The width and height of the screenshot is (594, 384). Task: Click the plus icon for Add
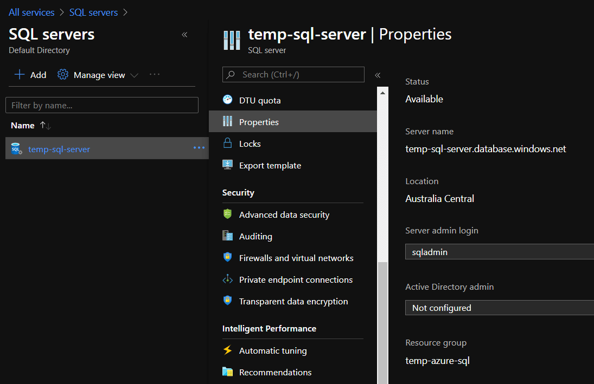(x=20, y=75)
